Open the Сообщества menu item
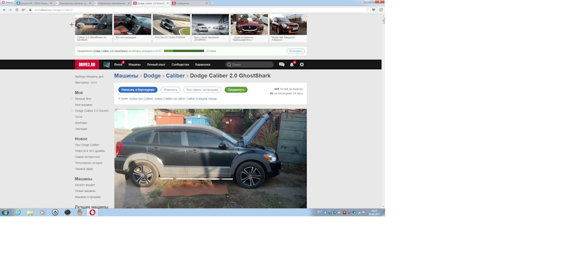The height and width of the screenshot is (260, 583). coord(180,64)
